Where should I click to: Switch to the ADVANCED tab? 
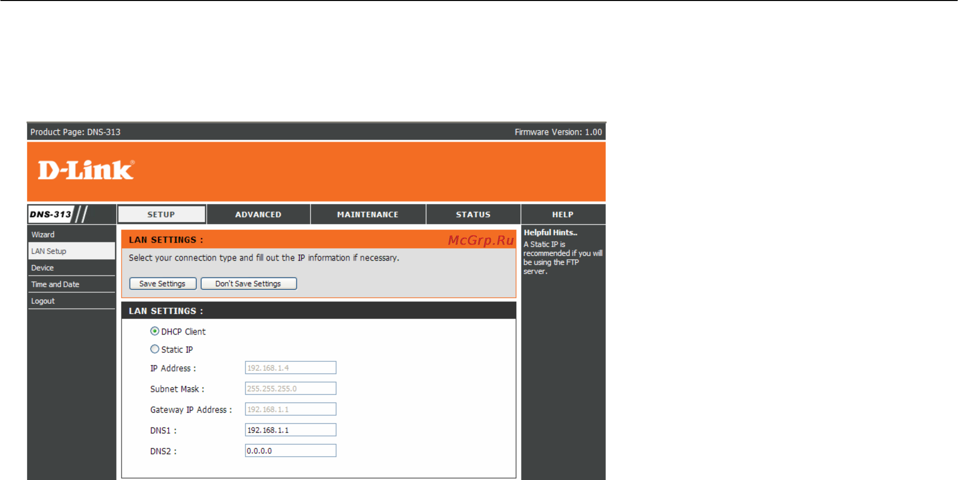[x=258, y=214]
